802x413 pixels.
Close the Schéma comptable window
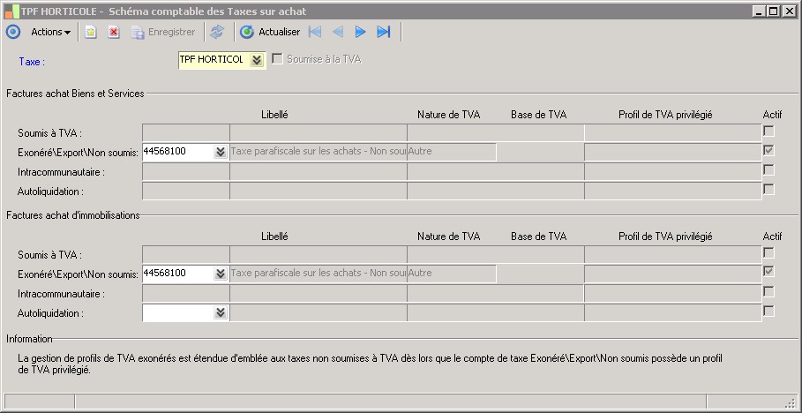788,11
